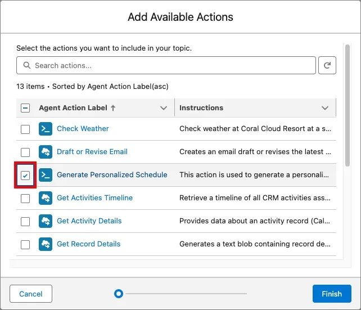Open Agent Action Label column menu
The width and height of the screenshot is (361, 310).
coord(164,108)
